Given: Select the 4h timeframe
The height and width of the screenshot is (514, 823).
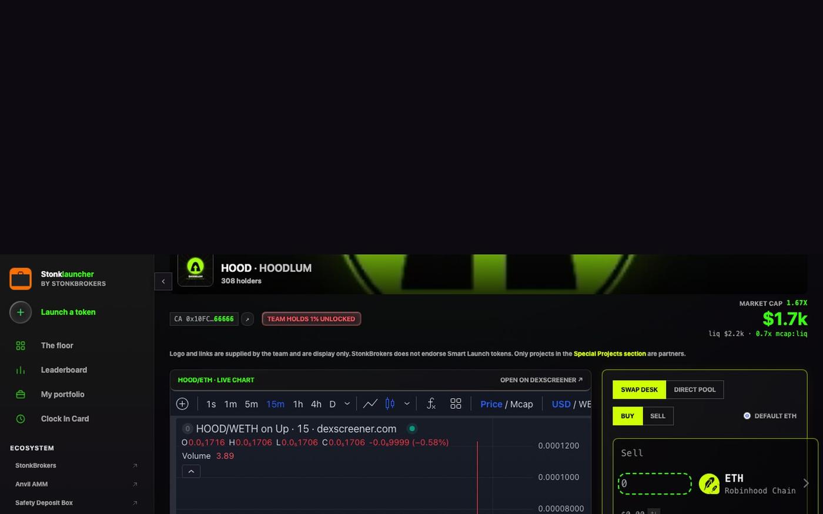Looking at the screenshot, I should click(x=316, y=404).
